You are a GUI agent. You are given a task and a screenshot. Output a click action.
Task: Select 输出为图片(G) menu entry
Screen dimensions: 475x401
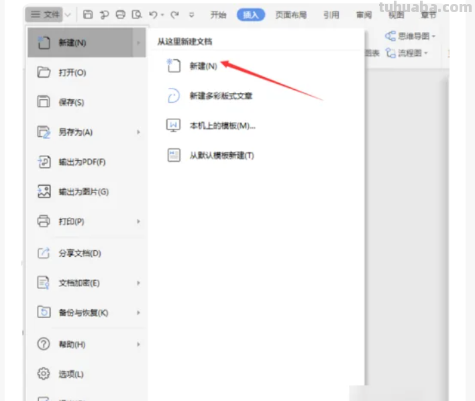(x=87, y=191)
